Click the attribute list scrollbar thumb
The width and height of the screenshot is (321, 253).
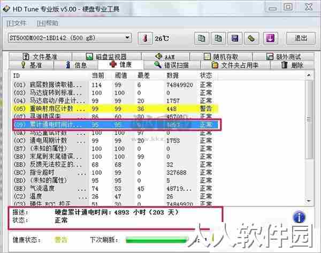coord(309,119)
